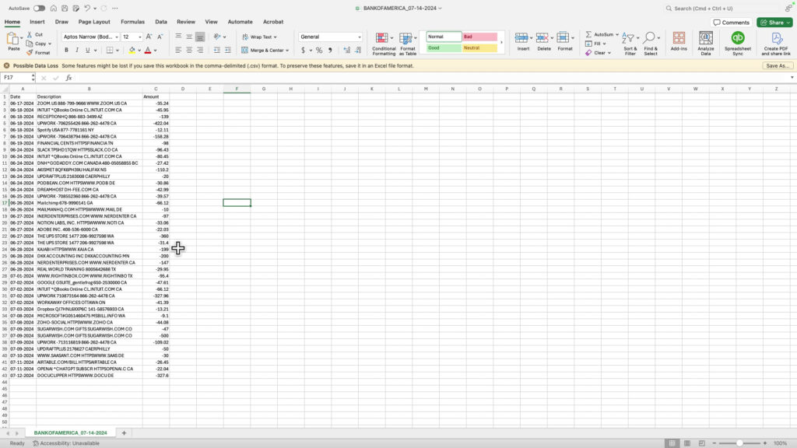Open the Add-ins gallery icon
This screenshot has height=448, width=797.
679,37
